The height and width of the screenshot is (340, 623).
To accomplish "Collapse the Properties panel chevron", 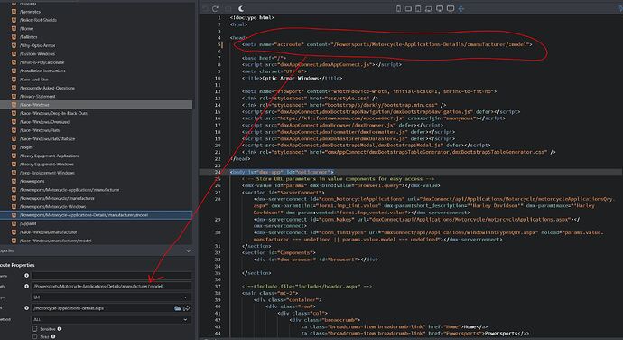I will (189, 250).
